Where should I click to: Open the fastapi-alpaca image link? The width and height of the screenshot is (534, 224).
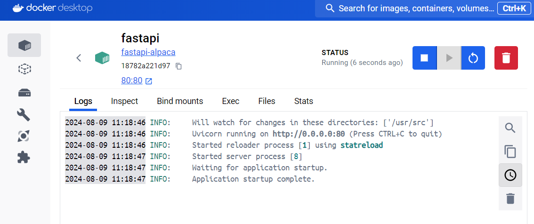148,52
